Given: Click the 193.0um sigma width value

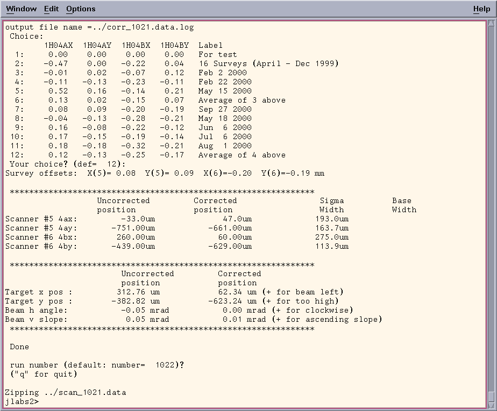Looking at the screenshot, I should pos(331,219).
